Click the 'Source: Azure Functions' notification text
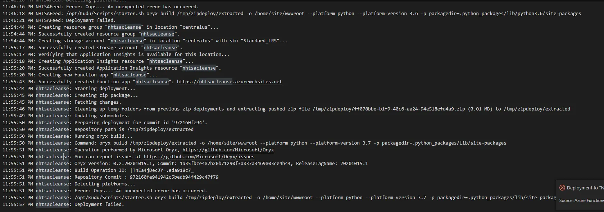604x212 pixels. [x=581, y=201]
